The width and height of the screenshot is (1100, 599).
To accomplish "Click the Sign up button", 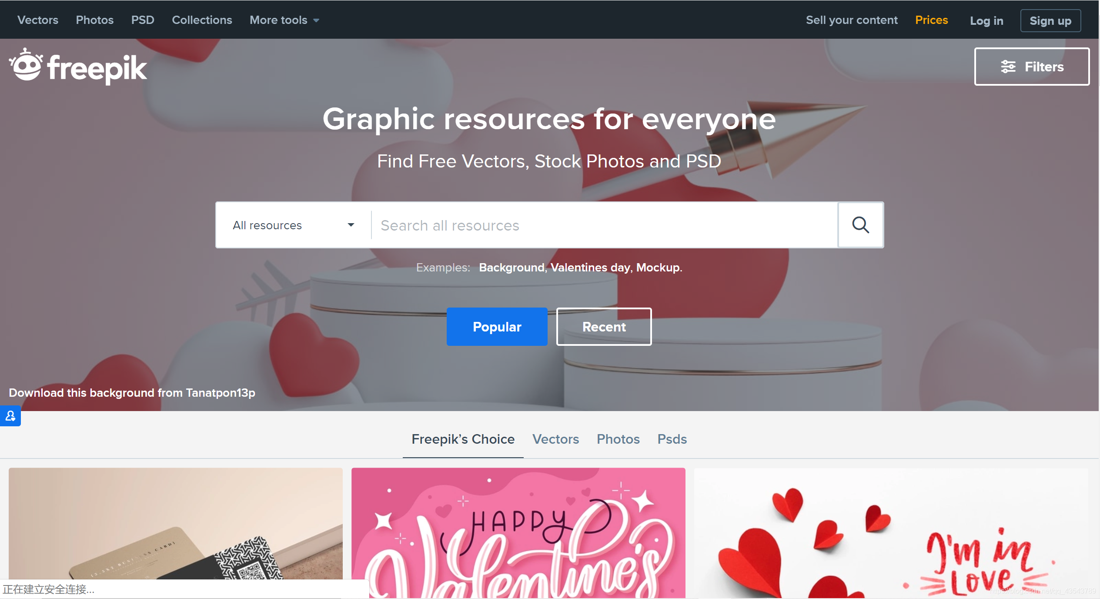I will [x=1050, y=20].
